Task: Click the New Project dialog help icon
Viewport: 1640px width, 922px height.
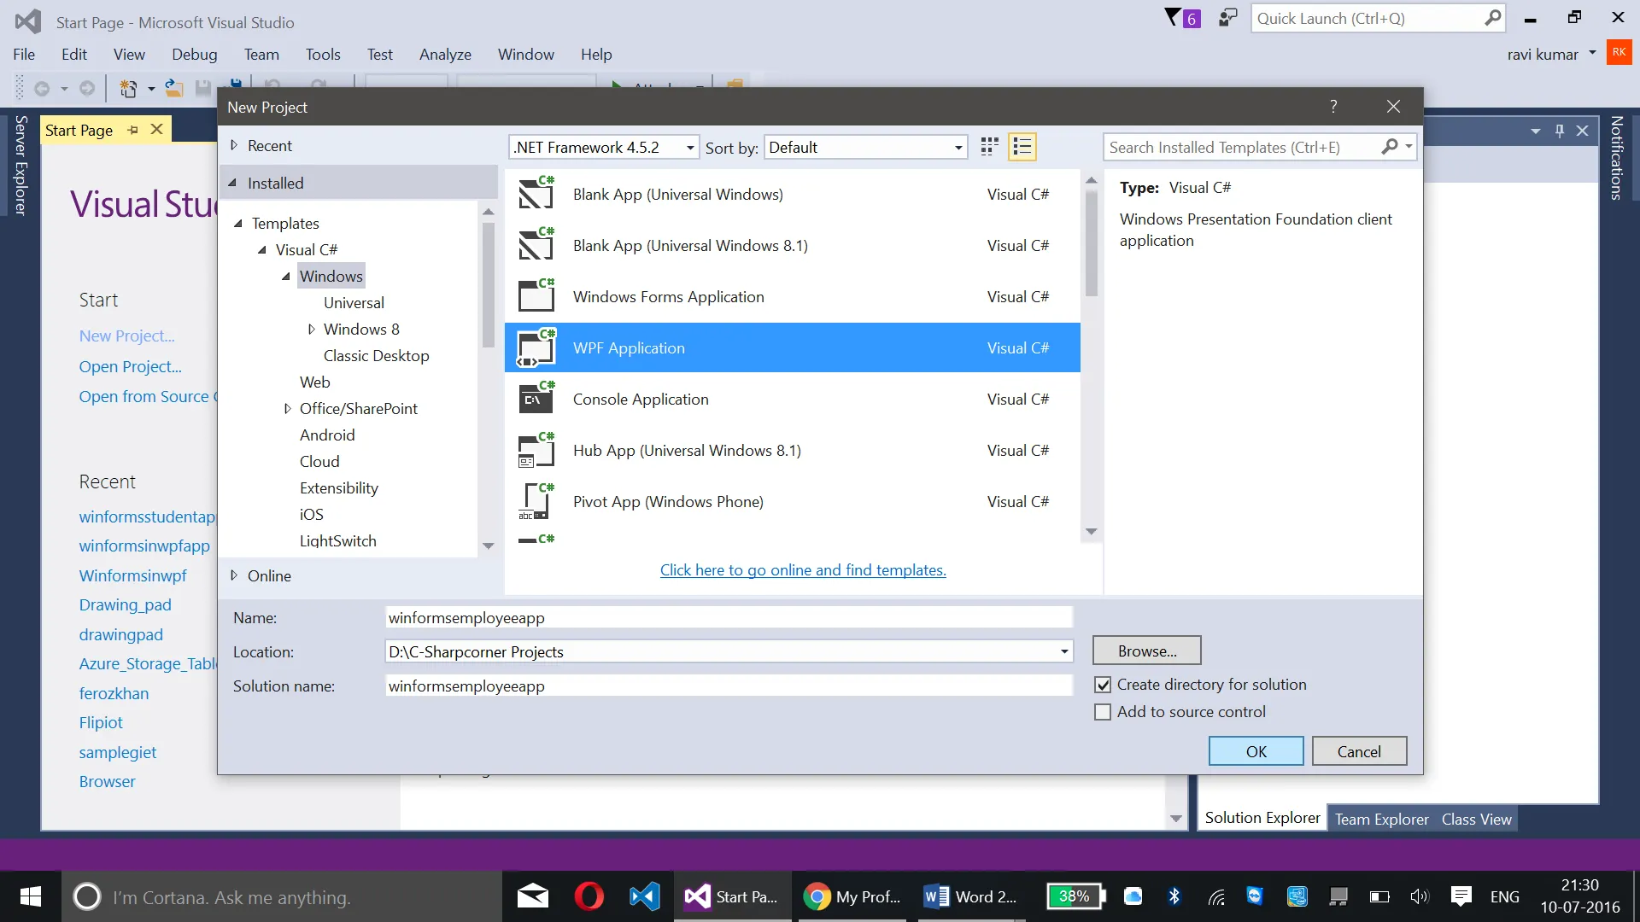Action: (x=1333, y=107)
